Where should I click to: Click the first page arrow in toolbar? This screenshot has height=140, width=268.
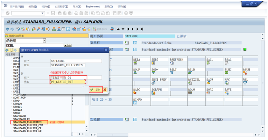128,29
